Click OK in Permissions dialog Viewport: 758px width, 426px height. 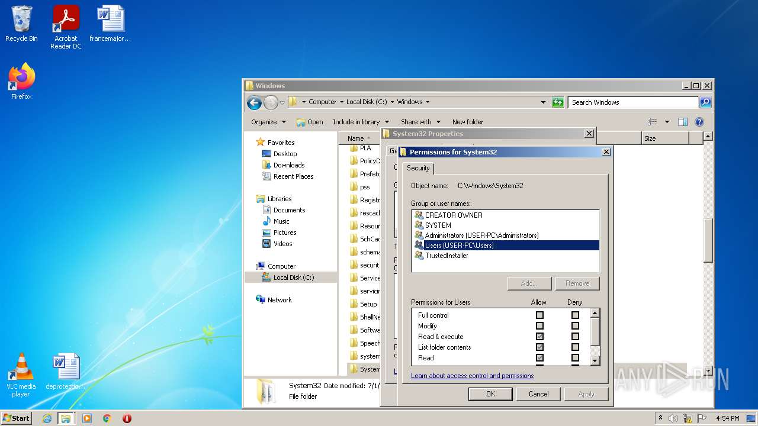click(490, 394)
